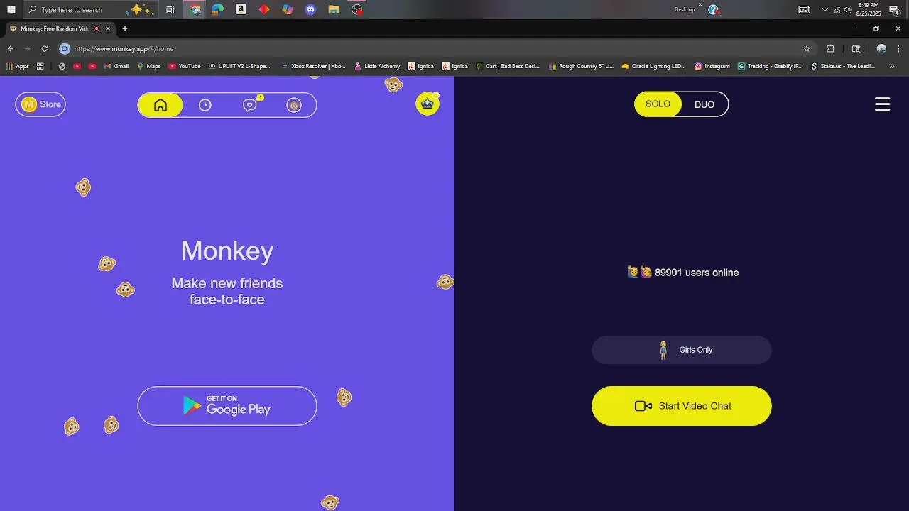
Task: Open the Little Alchemy bookmark
Action: pyautogui.click(x=377, y=66)
